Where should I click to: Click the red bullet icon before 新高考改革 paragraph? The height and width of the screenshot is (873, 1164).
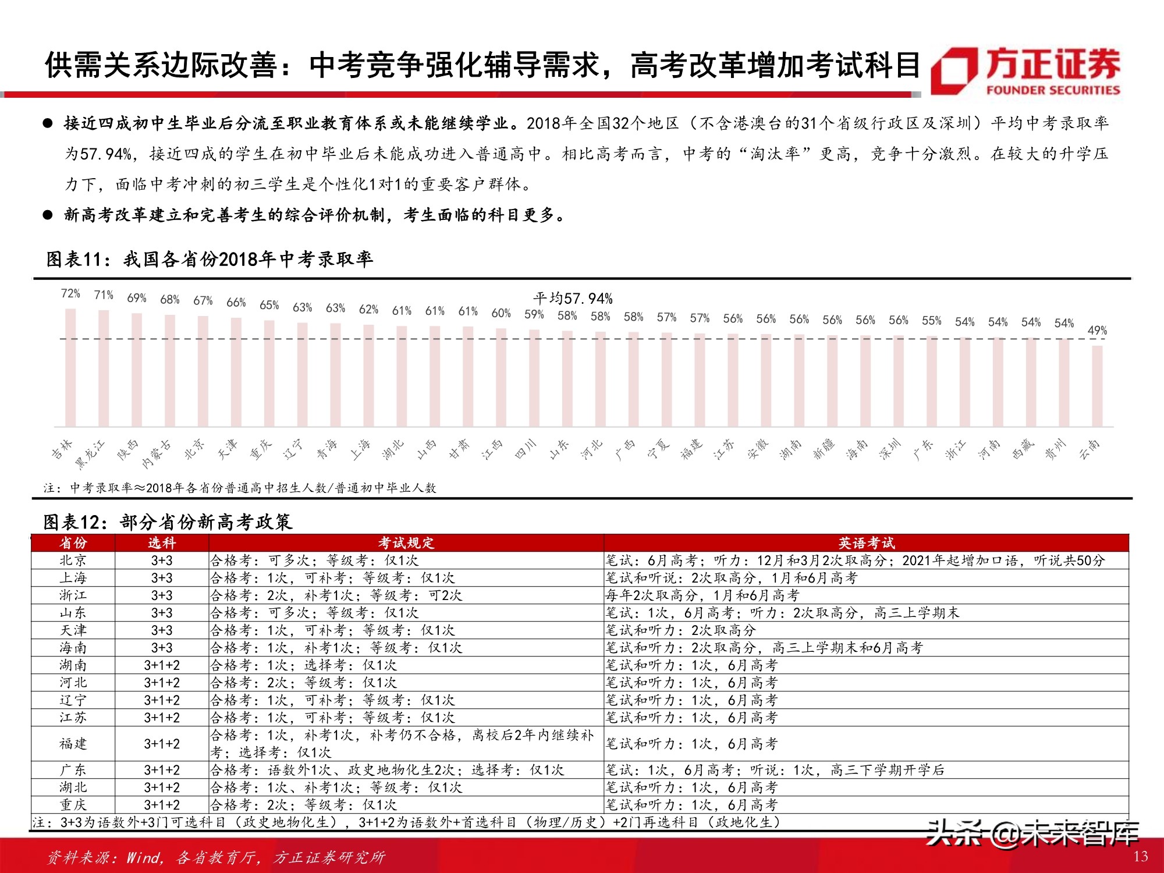pyautogui.click(x=49, y=214)
